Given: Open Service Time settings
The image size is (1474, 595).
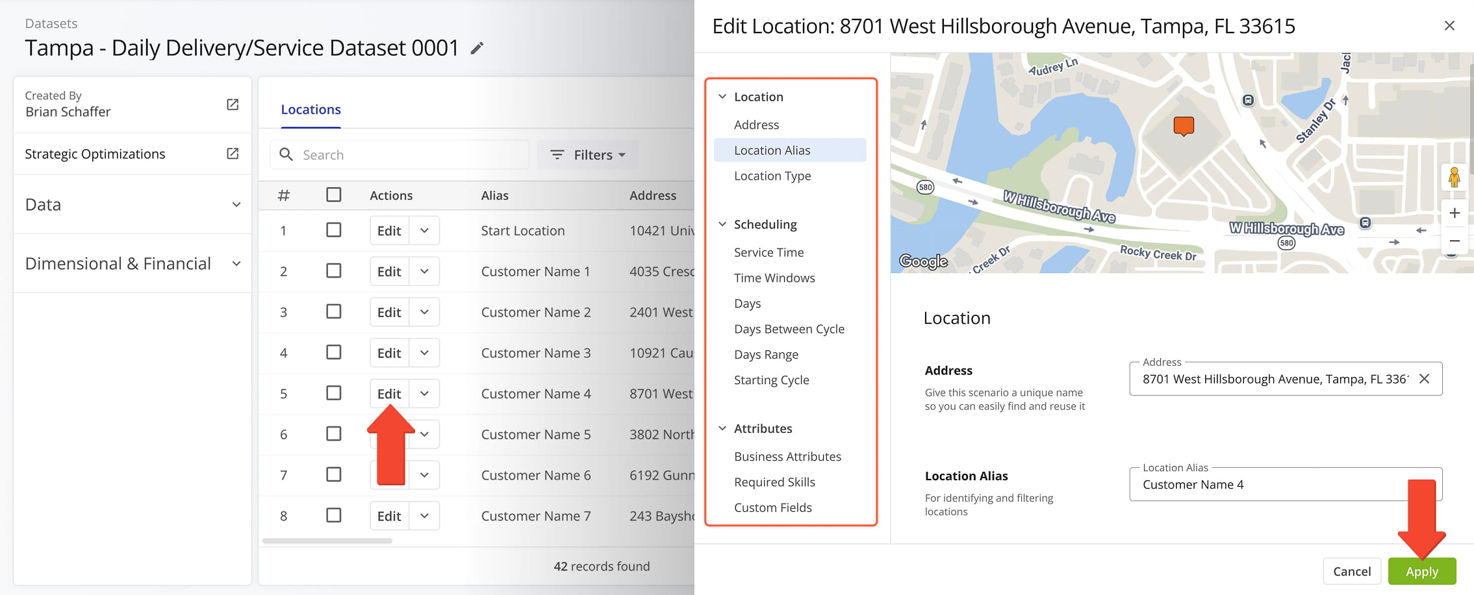Looking at the screenshot, I should [x=769, y=252].
